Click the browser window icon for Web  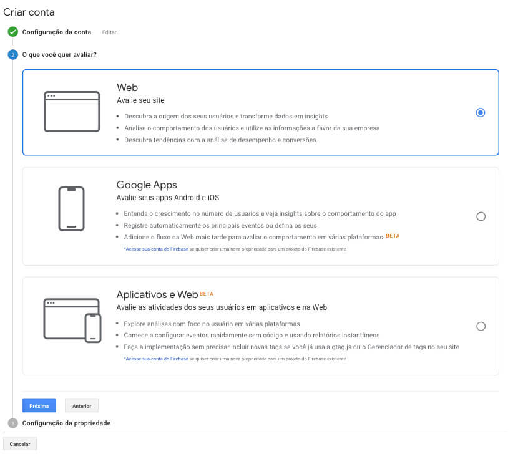(x=72, y=112)
